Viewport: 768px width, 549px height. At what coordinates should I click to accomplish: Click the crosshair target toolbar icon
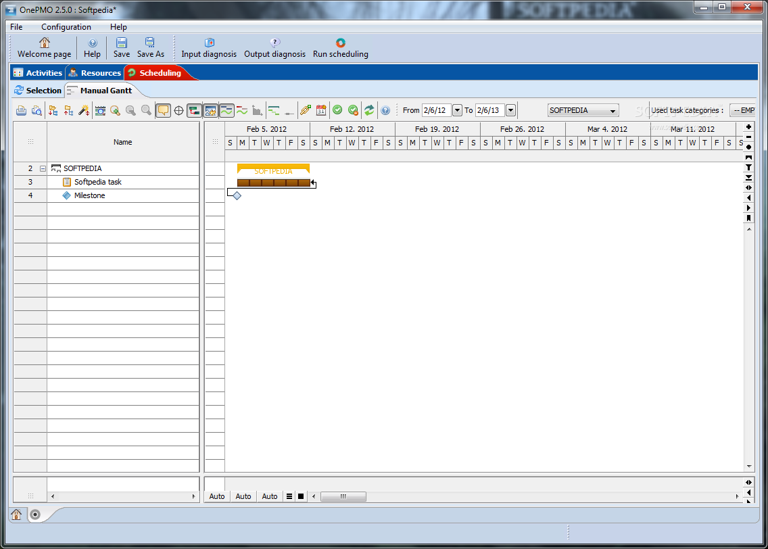tap(178, 111)
